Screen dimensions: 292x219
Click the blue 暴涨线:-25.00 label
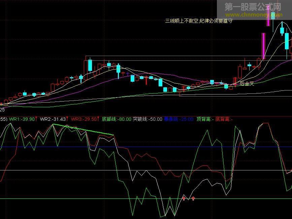point(179,119)
